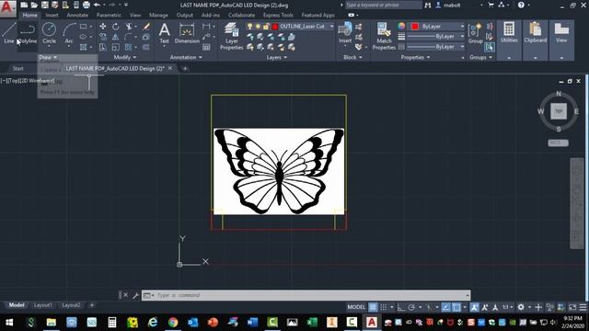Insert a block
Image resolution: width=589 pixels, height=331 pixels.
point(345,33)
